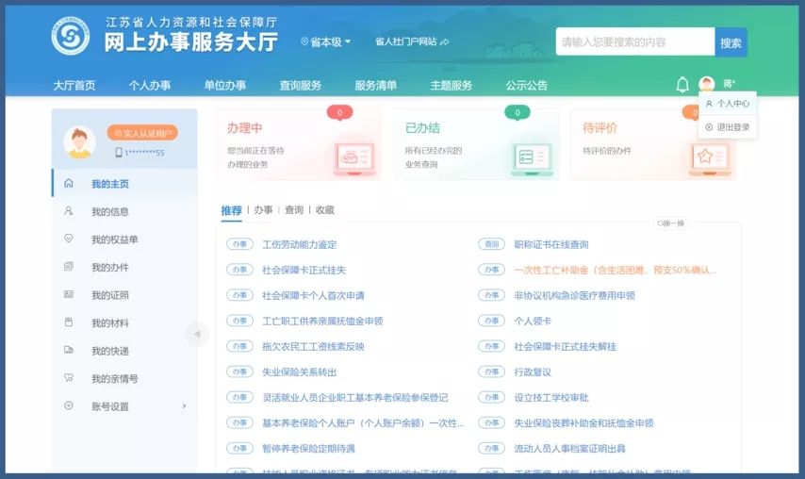Select 退出登录 from the user menu
This screenshot has height=479, width=805.
(728, 127)
